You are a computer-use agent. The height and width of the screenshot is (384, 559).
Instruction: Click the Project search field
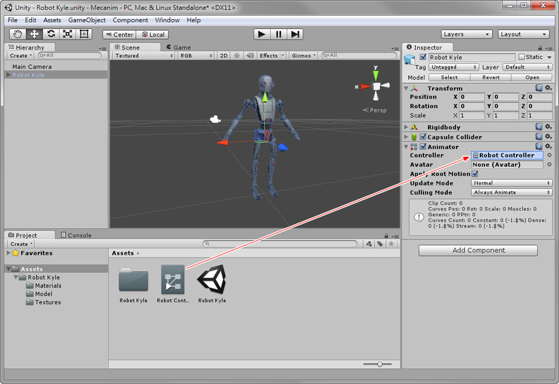coord(280,244)
